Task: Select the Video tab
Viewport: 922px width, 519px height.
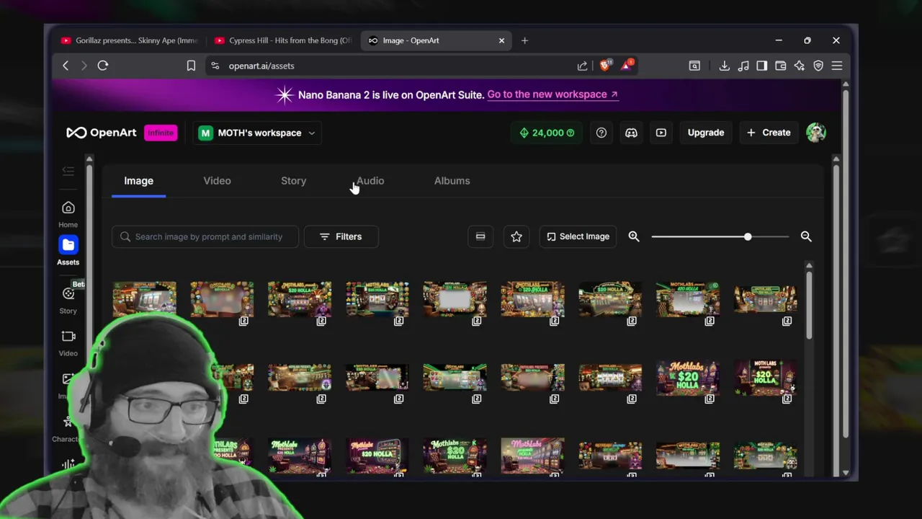Action: tap(217, 181)
